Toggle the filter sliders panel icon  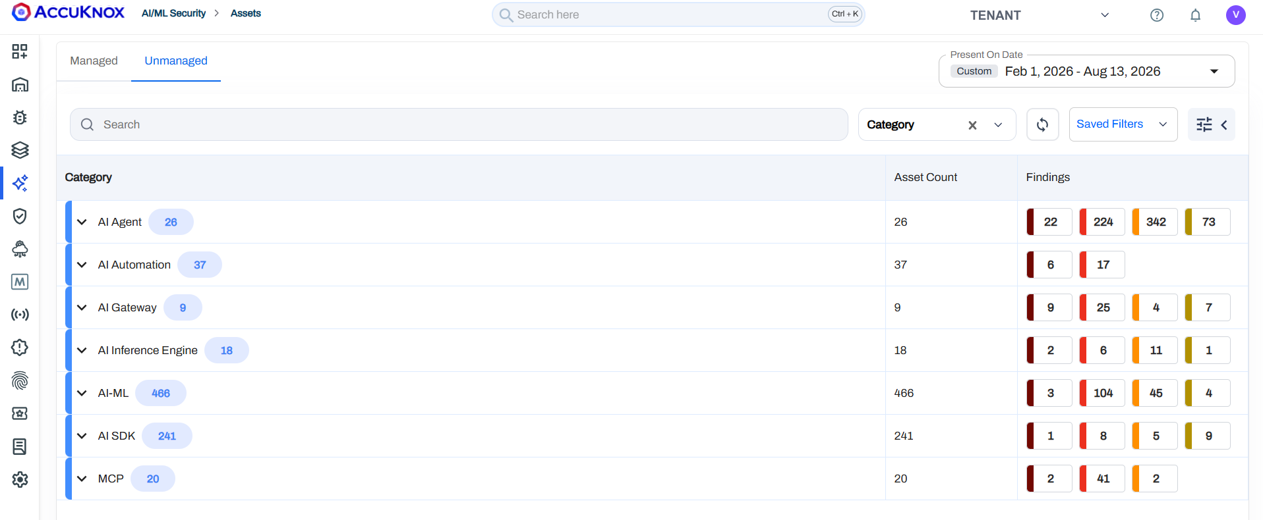pos(1211,124)
